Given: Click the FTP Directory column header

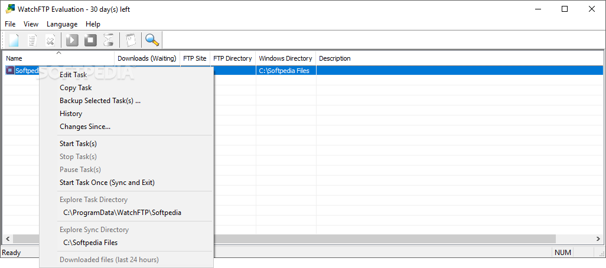Looking at the screenshot, I should pyautogui.click(x=233, y=58).
